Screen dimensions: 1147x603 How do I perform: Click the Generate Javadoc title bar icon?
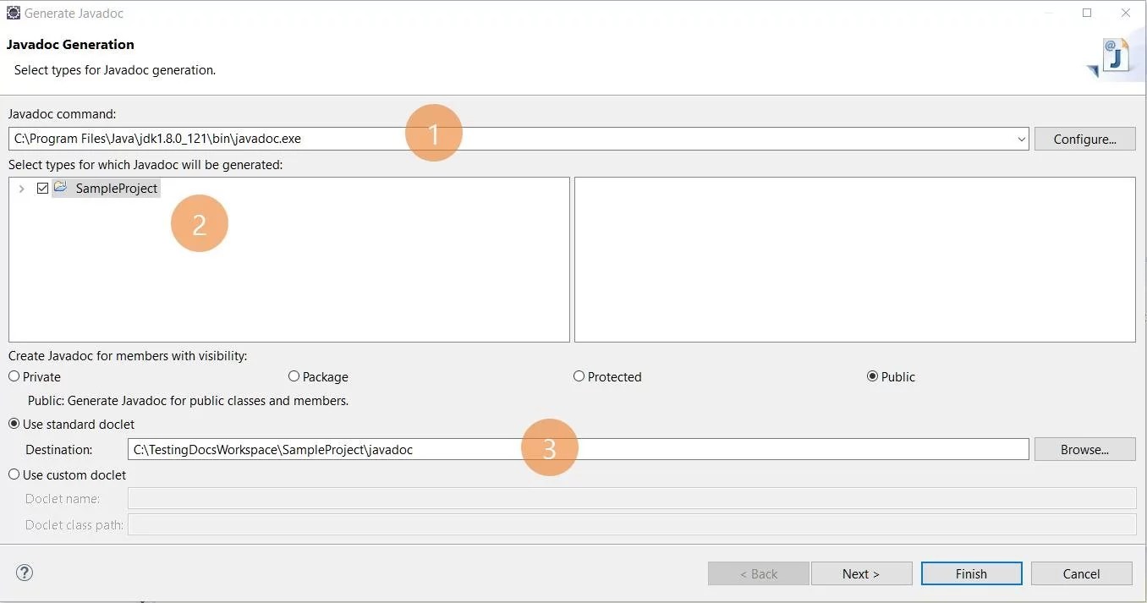13,13
